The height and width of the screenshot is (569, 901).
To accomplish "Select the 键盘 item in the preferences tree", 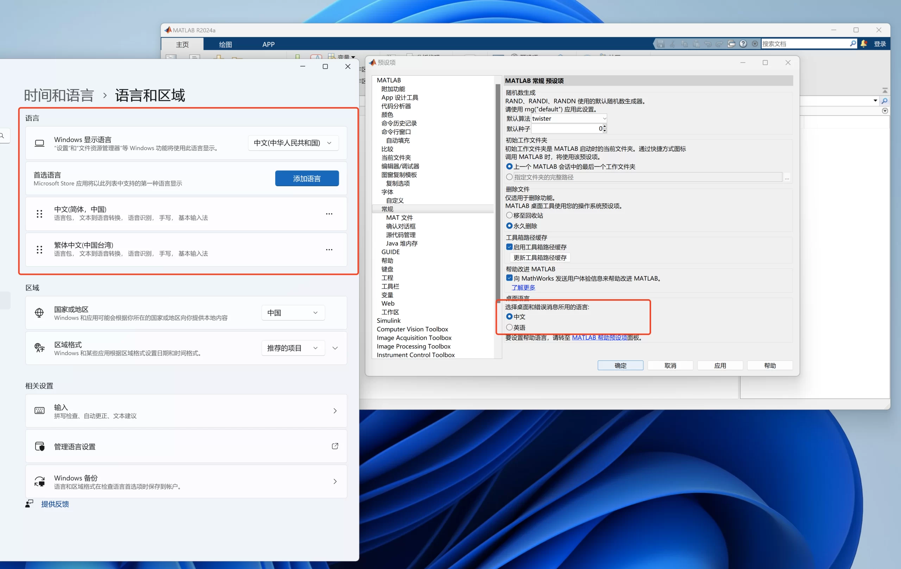I will point(387,269).
